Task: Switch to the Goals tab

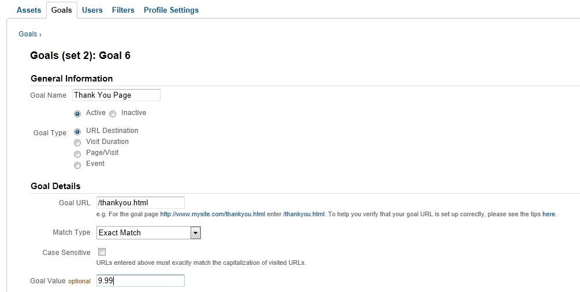Action: [x=61, y=10]
